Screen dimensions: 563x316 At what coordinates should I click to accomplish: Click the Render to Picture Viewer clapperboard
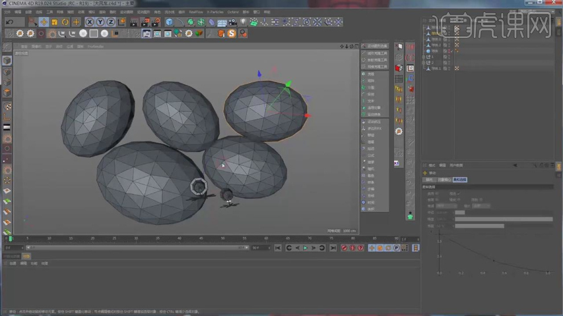click(x=144, y=22)
